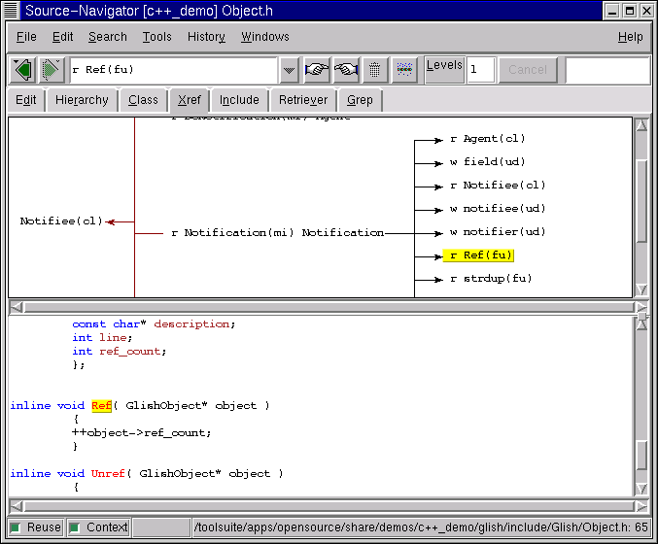Select 'r Notification(mi) Notification' node
Viewport: 658px width, 544px height.
(277, 233)
